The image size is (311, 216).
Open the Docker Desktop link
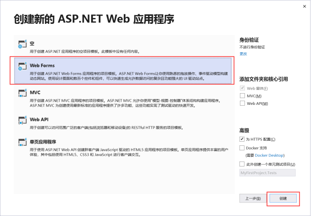click(x=269, y=155)
